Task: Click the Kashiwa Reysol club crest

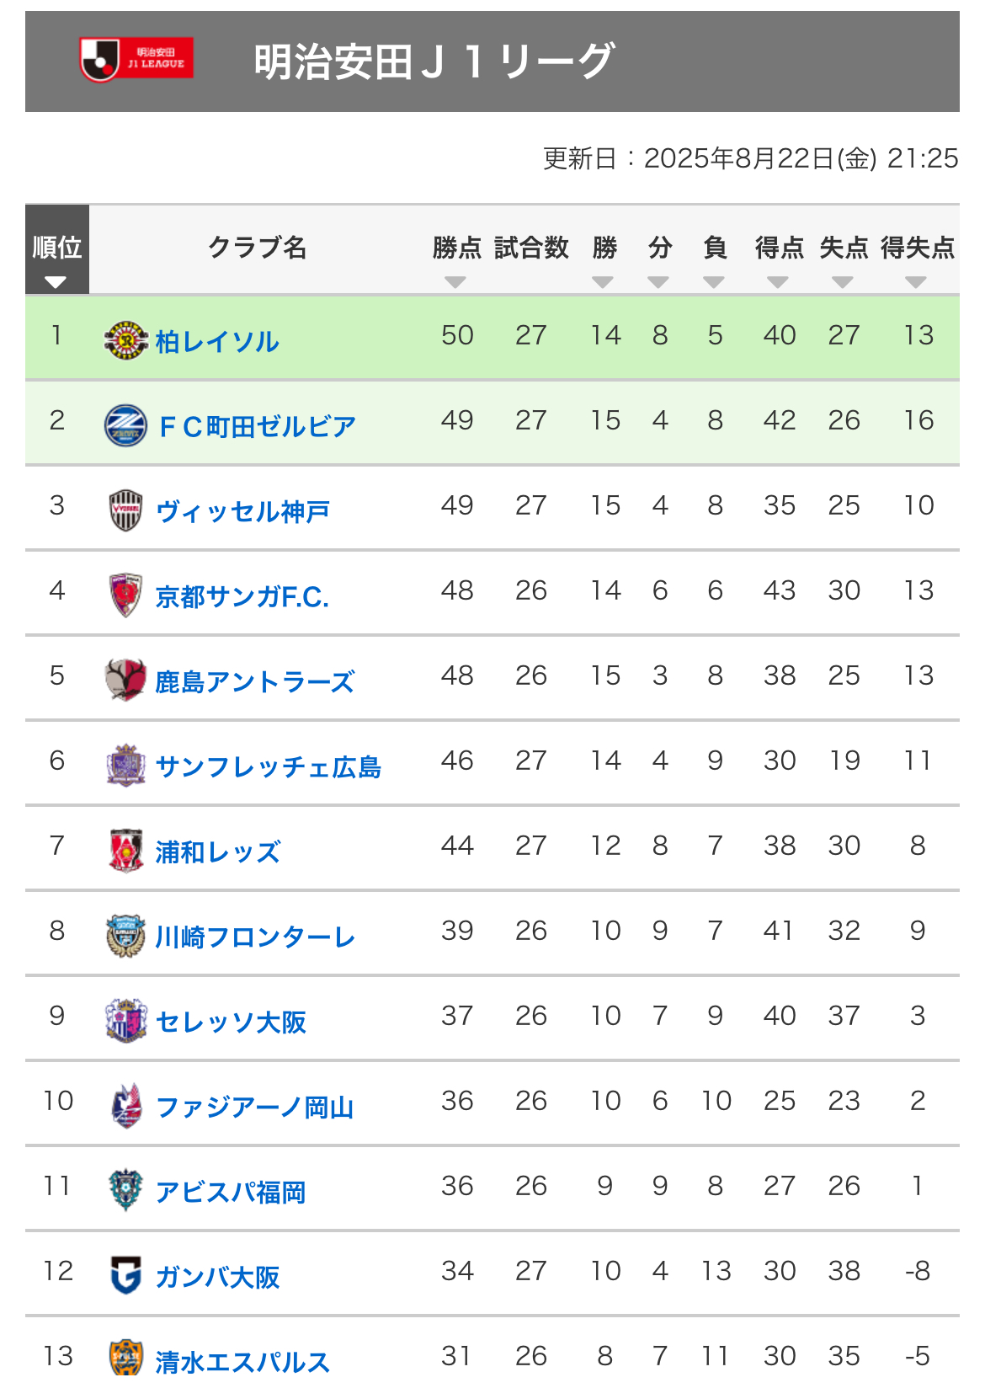Action: point(126,340)
